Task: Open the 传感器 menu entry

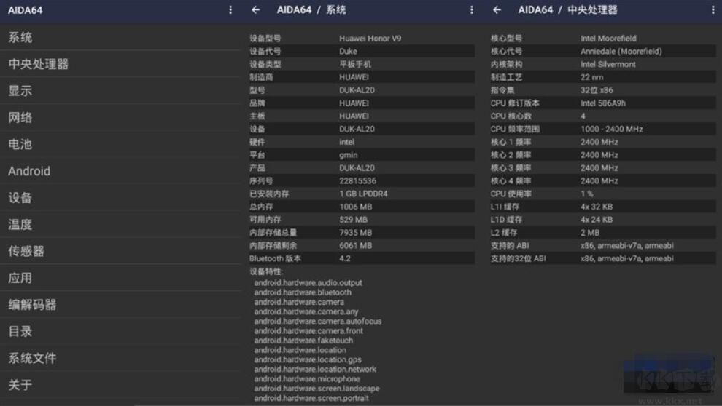Action: 120,251
